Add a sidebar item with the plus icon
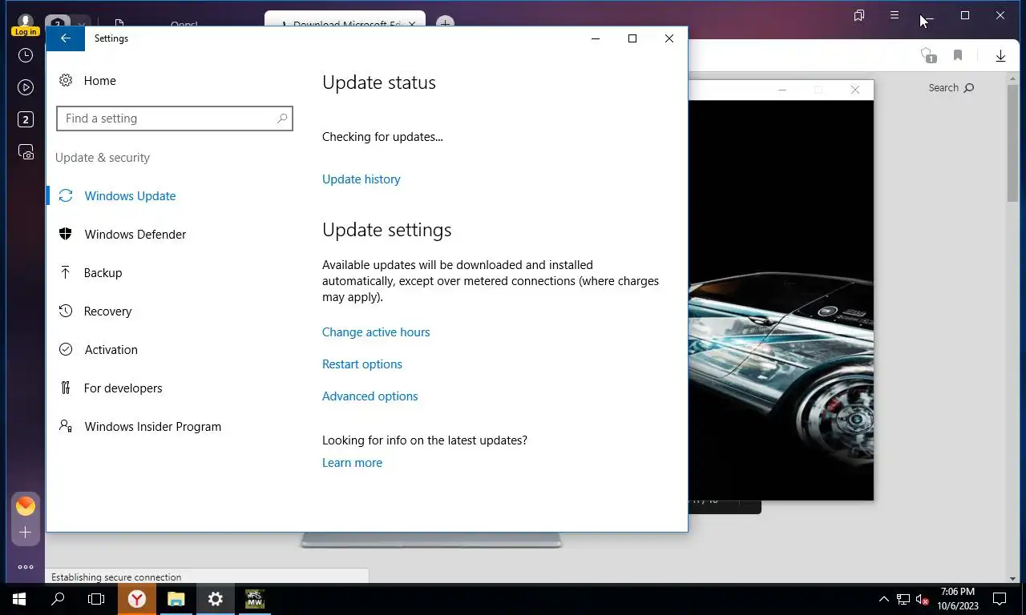 (x=26, y=533)
